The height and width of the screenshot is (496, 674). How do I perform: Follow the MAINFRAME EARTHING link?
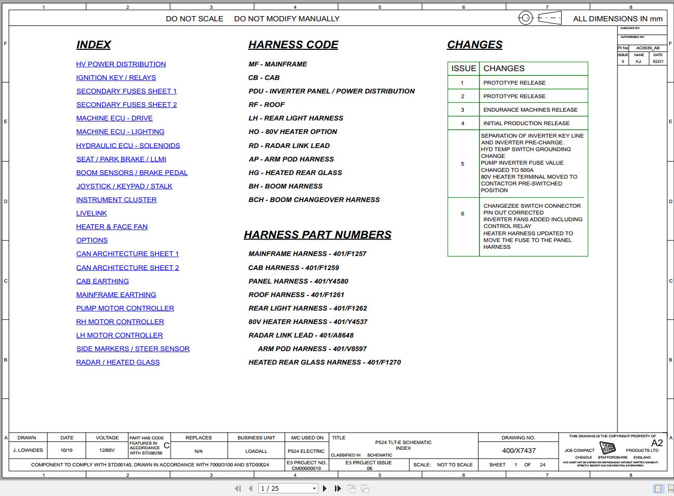coord(116,294)
